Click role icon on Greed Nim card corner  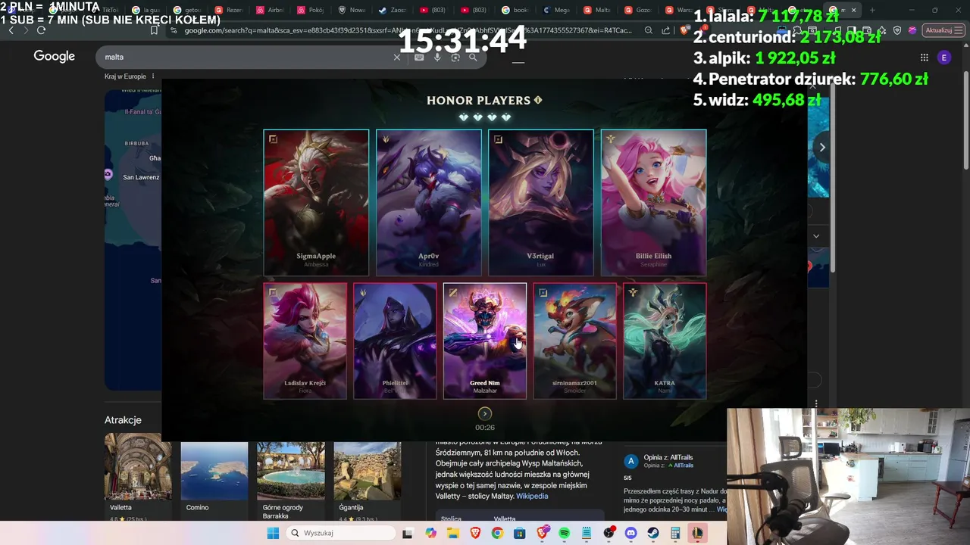tap(453, 292)
